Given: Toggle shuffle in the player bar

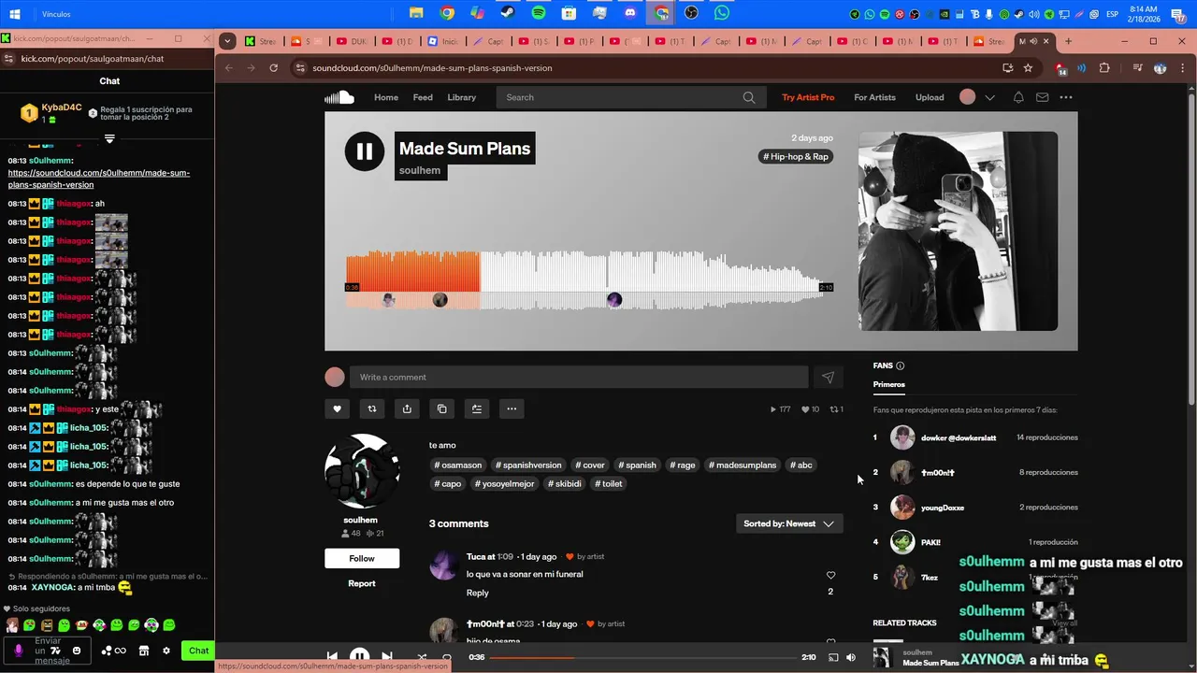Looking at the screenshot, I should click(x=422, y=657).
